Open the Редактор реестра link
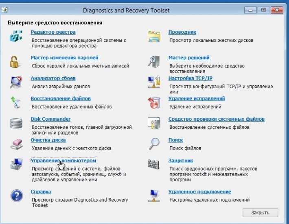The width and height of the screenshot is (289, 224). click(53, 32)
